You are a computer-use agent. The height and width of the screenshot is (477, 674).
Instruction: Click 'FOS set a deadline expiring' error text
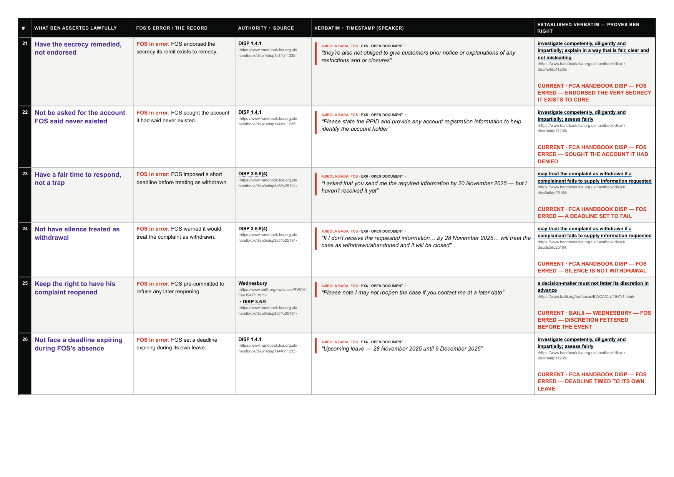pyautogui.click(x=177, y=344)
